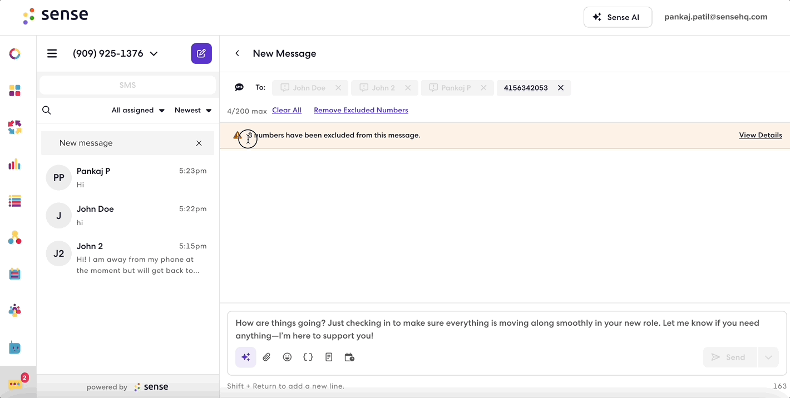
Task: Close the New message list entry
Action: tap(199, 143)
